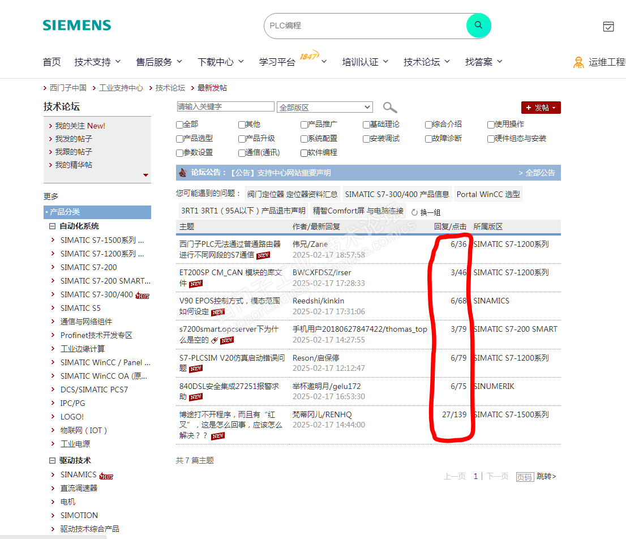
Task: Focus the PLC编程 main search box
Action: click(365, 26)
